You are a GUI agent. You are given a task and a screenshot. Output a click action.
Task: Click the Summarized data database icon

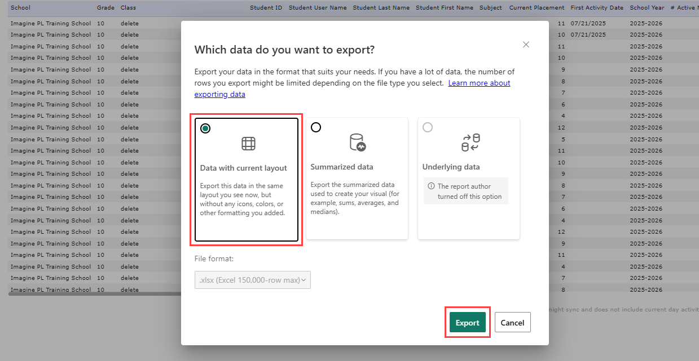[x=358, y=143]
